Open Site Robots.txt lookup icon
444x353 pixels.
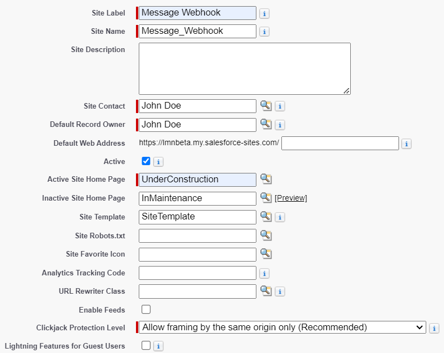pyautogui.click(x=266, y=235)
